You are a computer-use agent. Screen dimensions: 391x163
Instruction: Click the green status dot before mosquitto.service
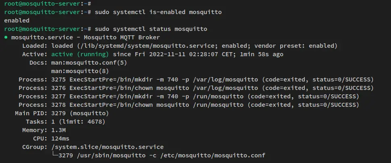coord(6,37)
